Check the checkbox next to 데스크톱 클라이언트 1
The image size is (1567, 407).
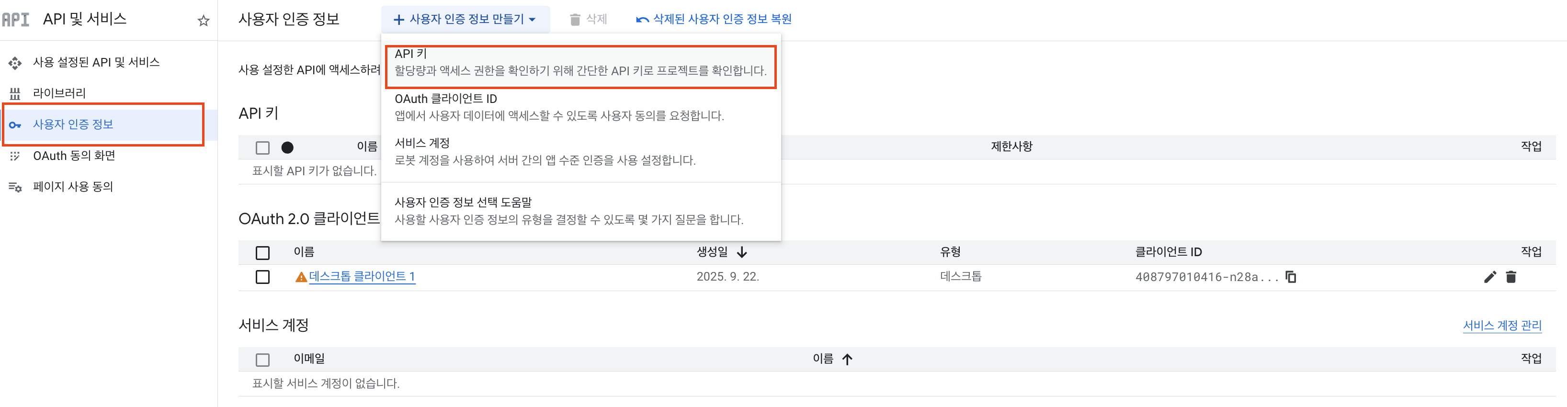pos(262,277)
